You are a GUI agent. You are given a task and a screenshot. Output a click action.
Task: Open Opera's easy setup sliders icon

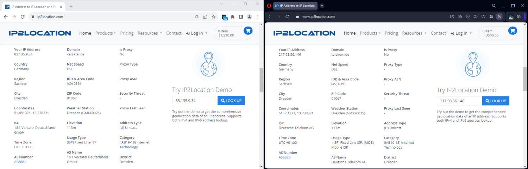[491, 16]
